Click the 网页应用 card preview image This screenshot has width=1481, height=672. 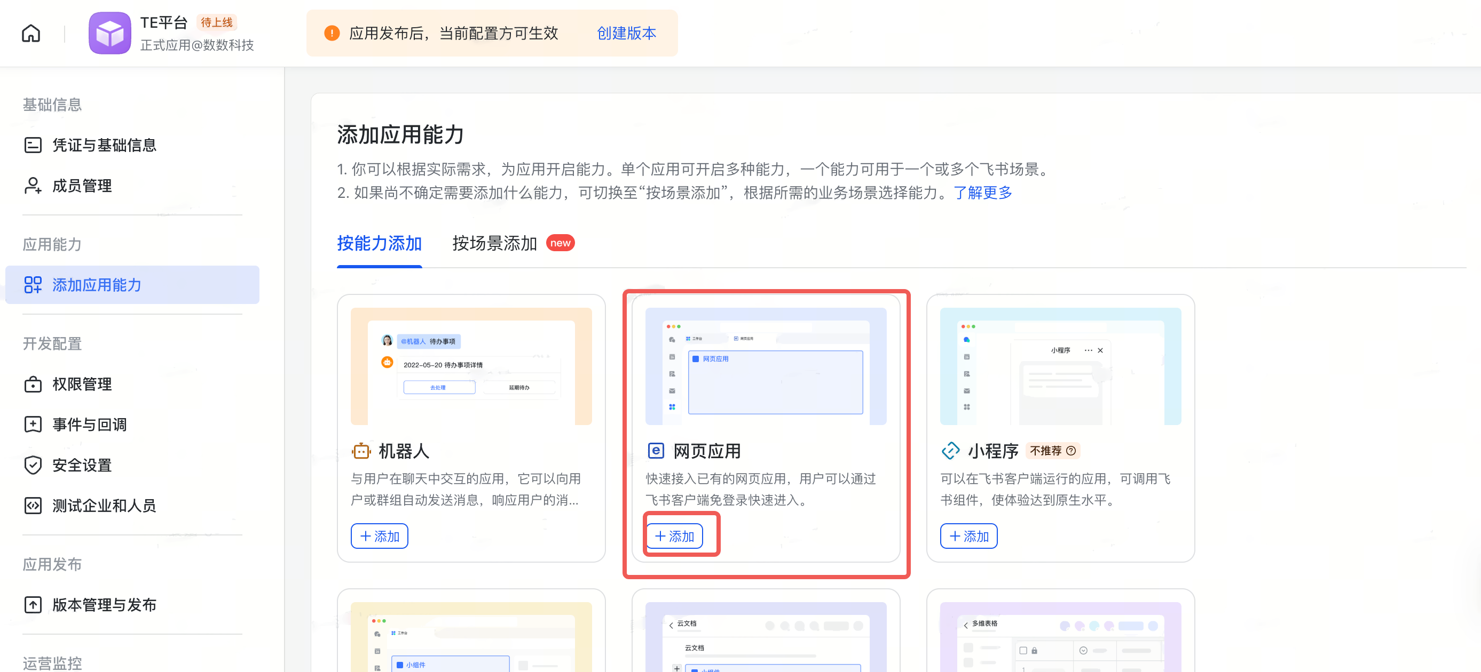click(766, 366)
